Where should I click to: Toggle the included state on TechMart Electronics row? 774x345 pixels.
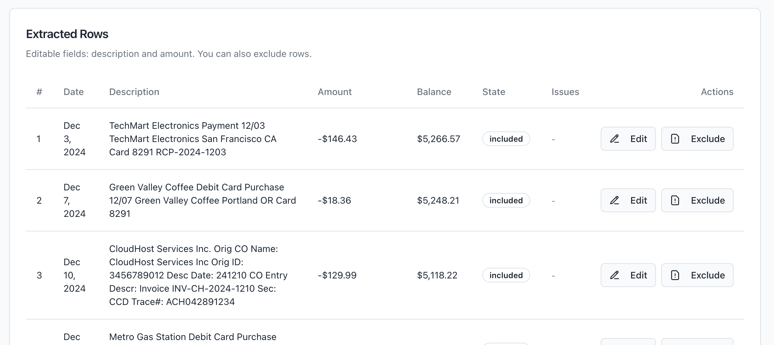tap(506, 139)
